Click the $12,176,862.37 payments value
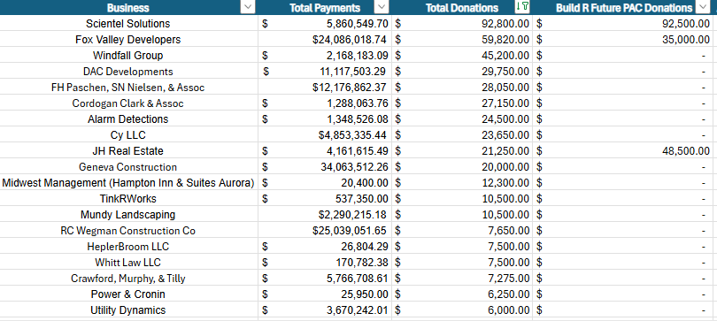 350,88
